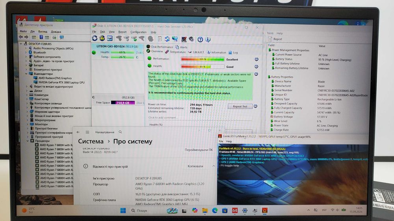Screen dimensions: 394x221
Task: Expand Audio Processing Objects (APOs) node
Action: click(26, 48)
